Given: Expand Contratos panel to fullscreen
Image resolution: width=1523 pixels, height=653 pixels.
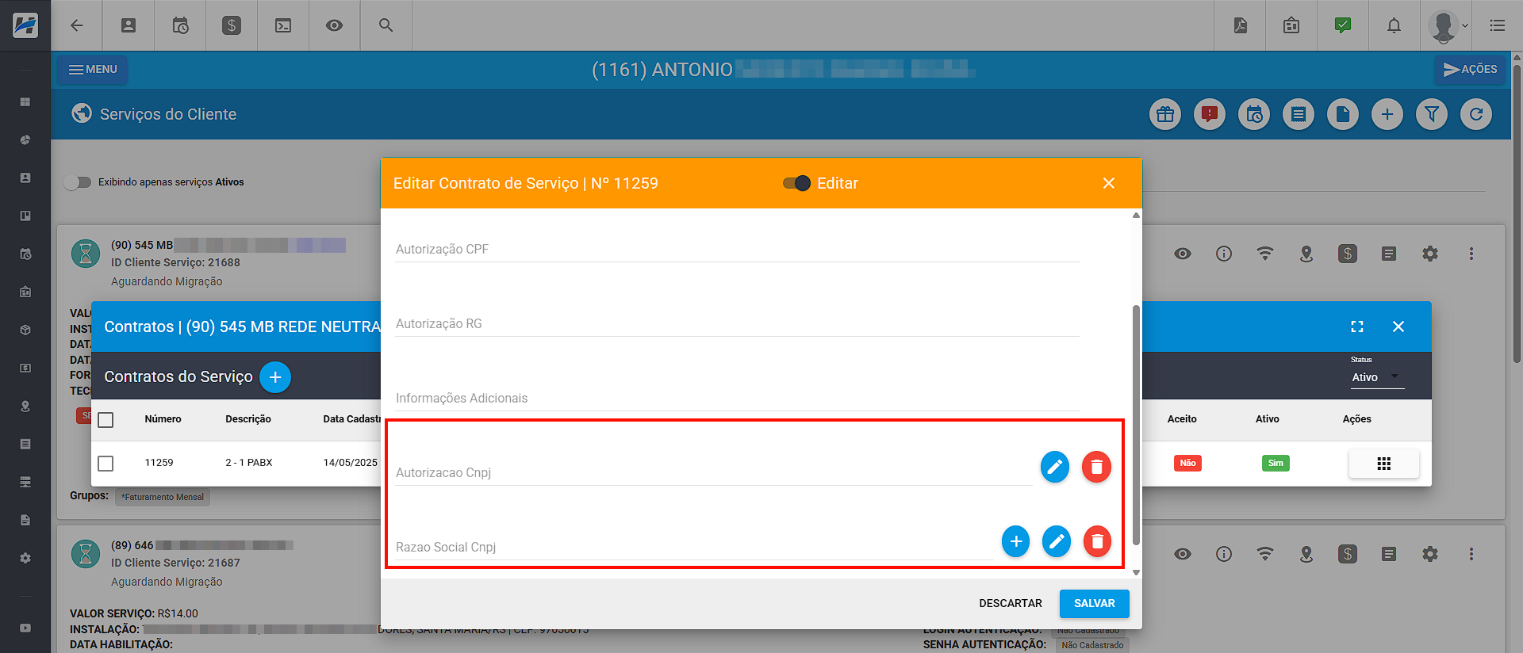Looking at the screenshot, I should click(x=1357, y=326).
